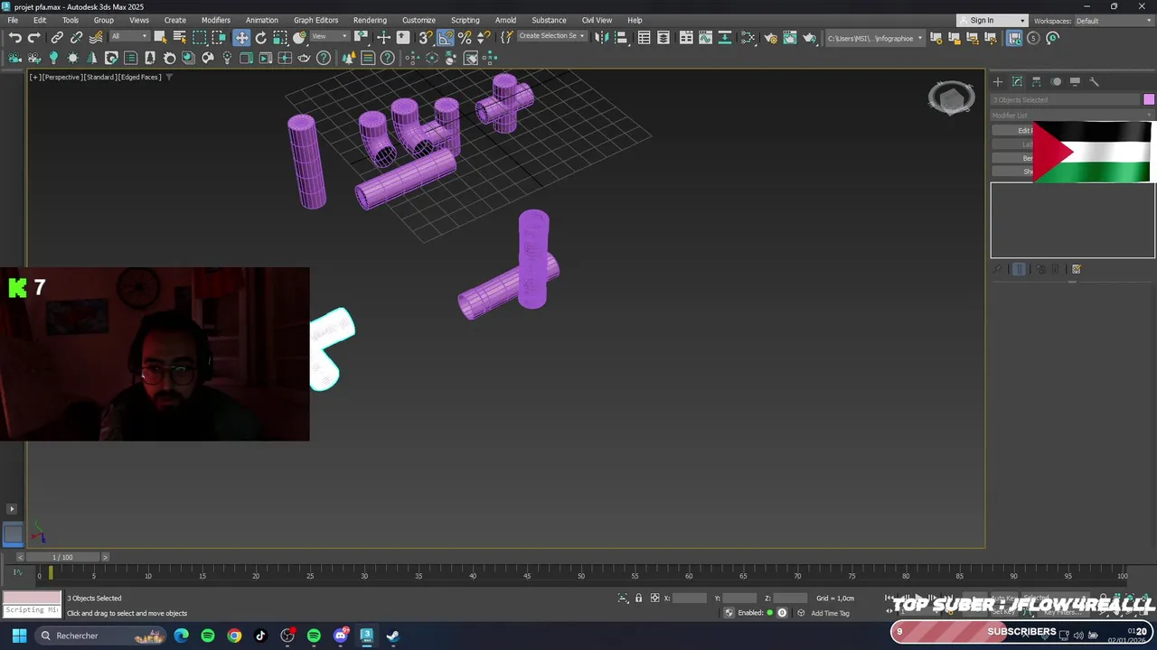Open the All selection filter dropdown
The height and width of the screenshot is (650, 1157).
tap(129, 36)
